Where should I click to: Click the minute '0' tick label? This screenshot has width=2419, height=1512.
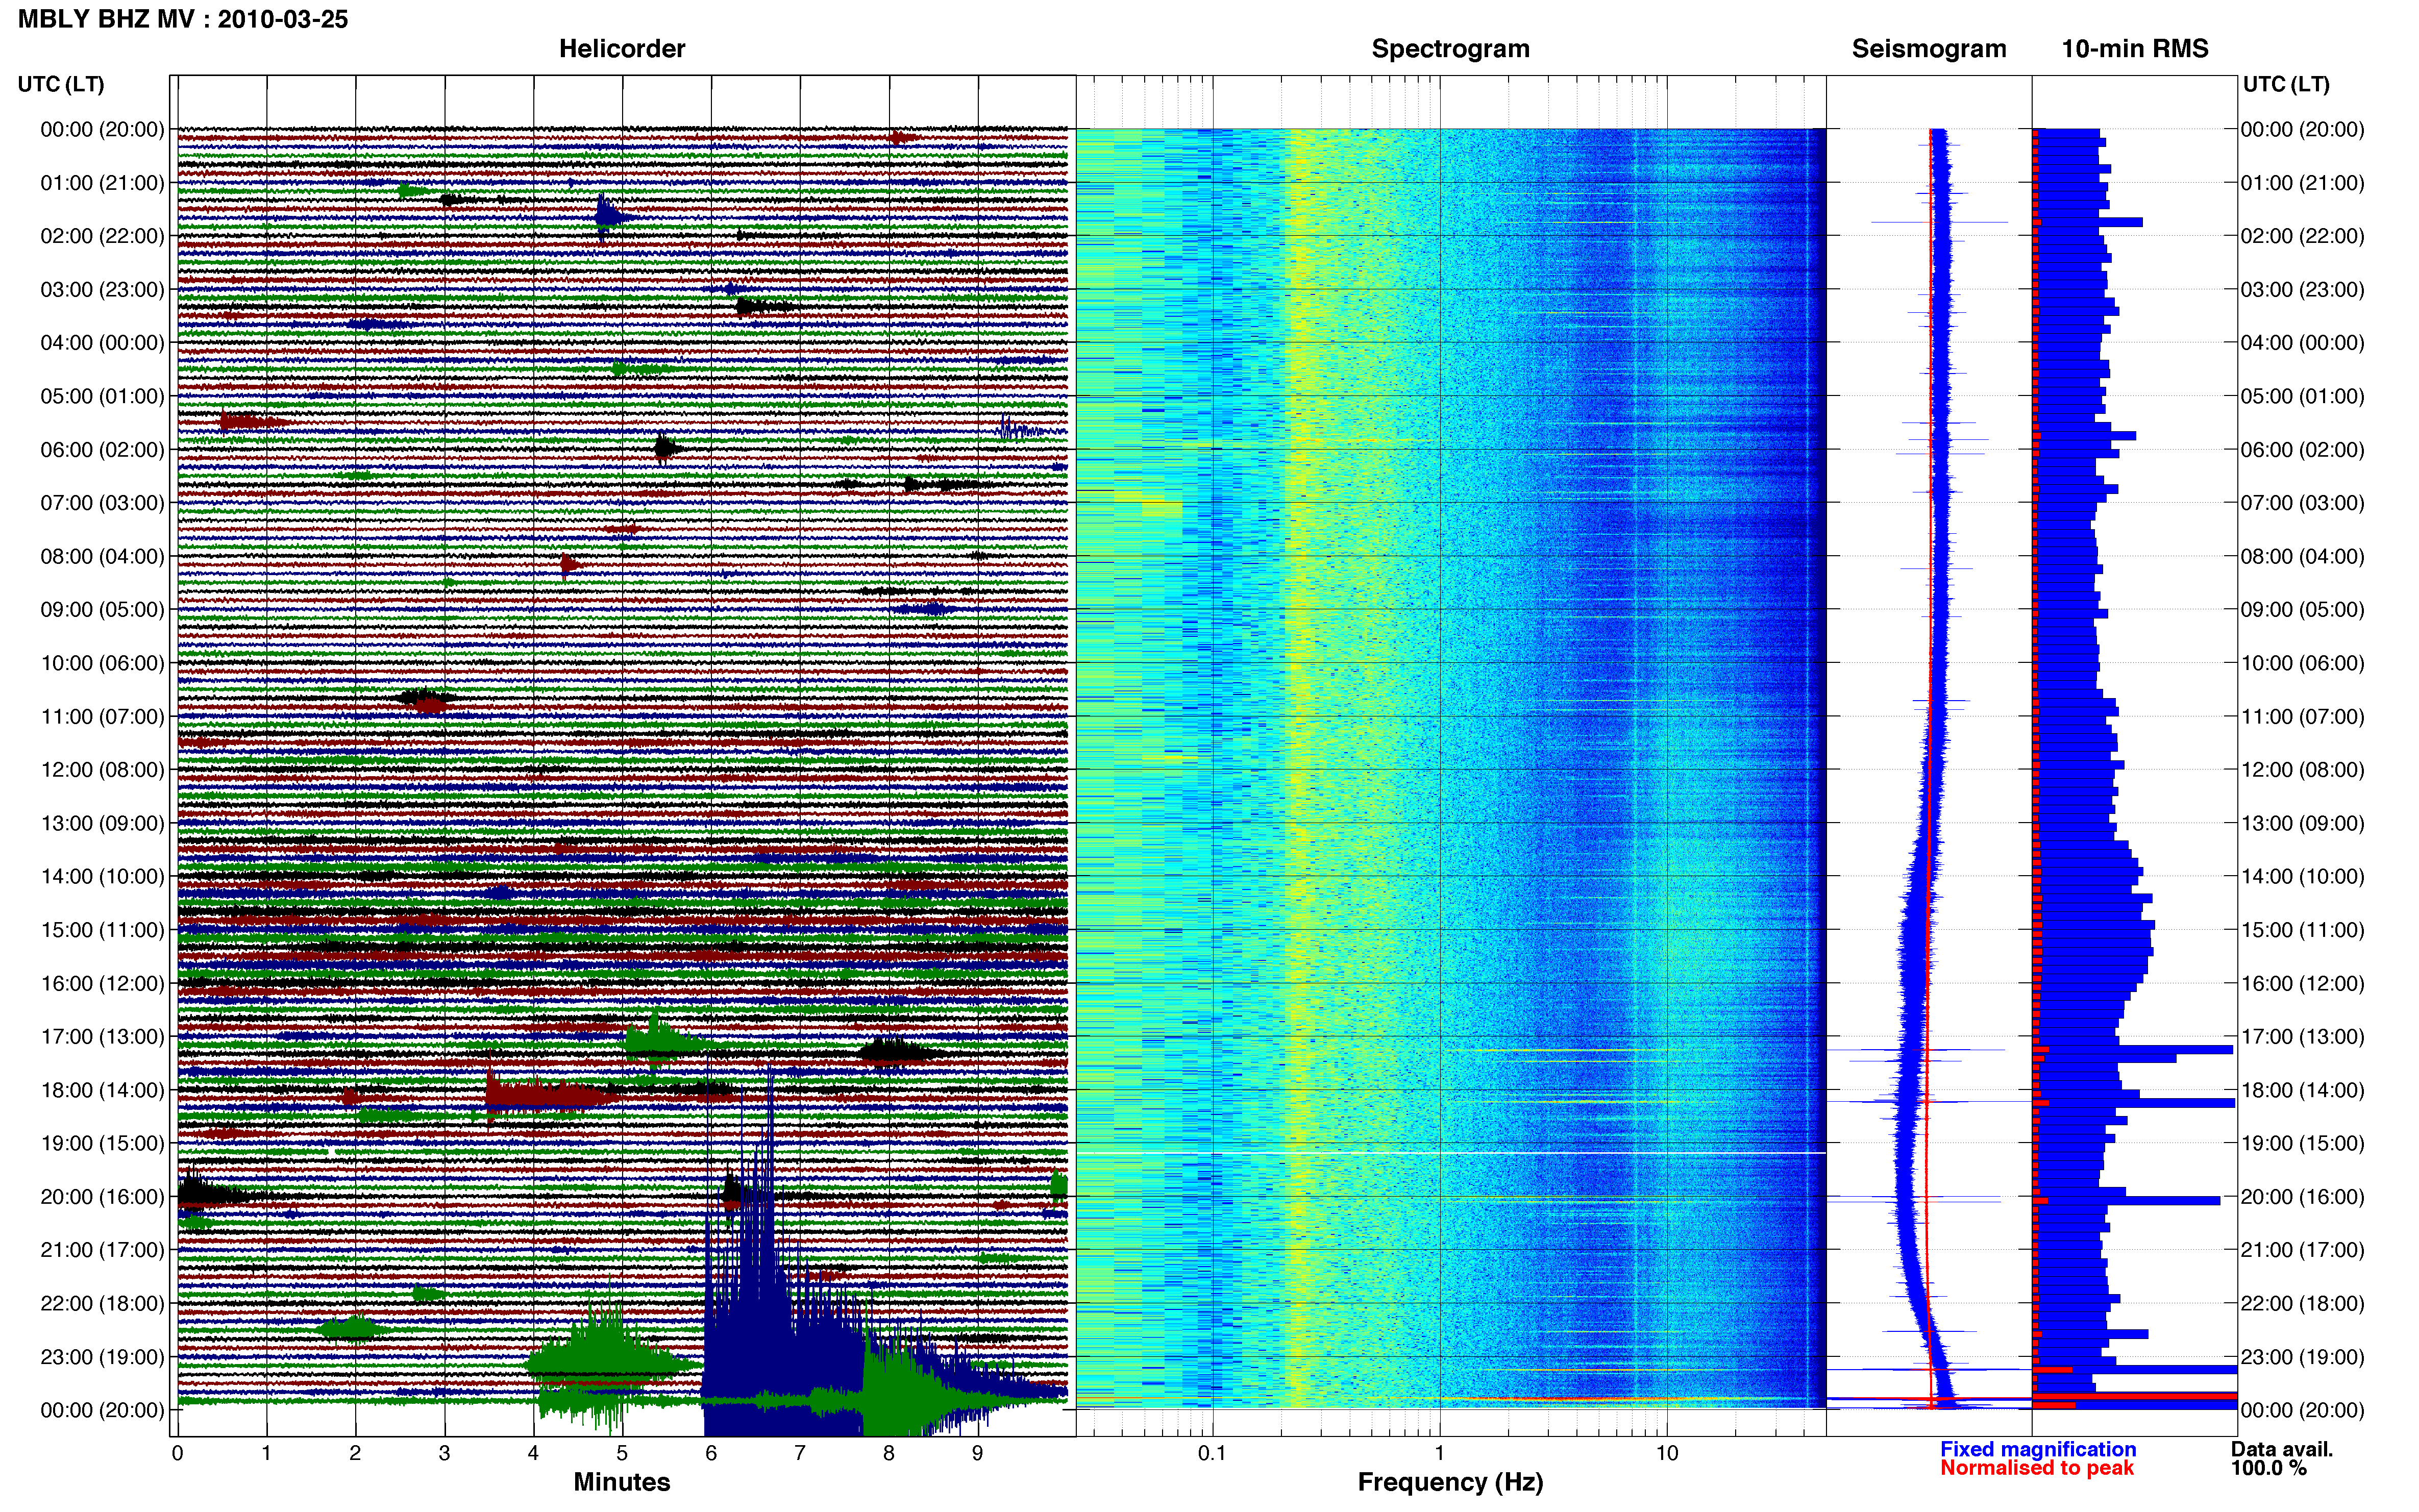[x=177, y=1453]
